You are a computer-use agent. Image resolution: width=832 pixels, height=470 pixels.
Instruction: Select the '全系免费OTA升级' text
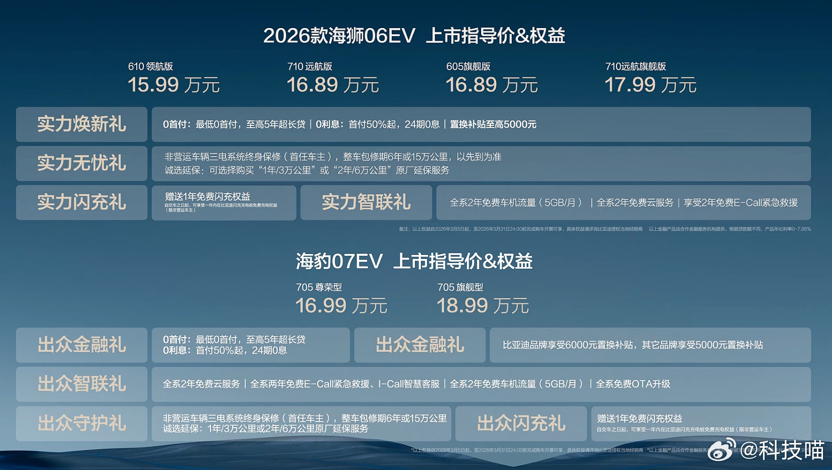click(633, 384)
